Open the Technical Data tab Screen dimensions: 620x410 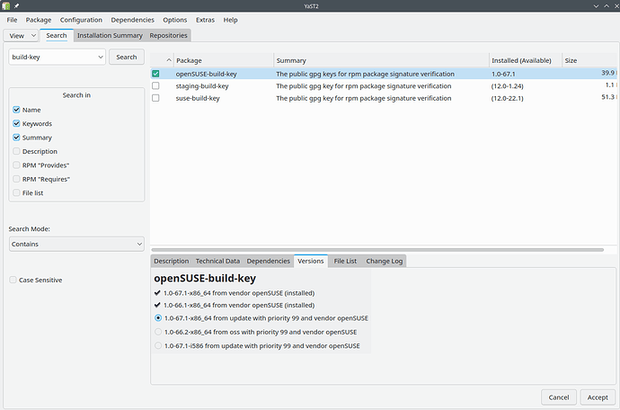(x=217, y=261)
